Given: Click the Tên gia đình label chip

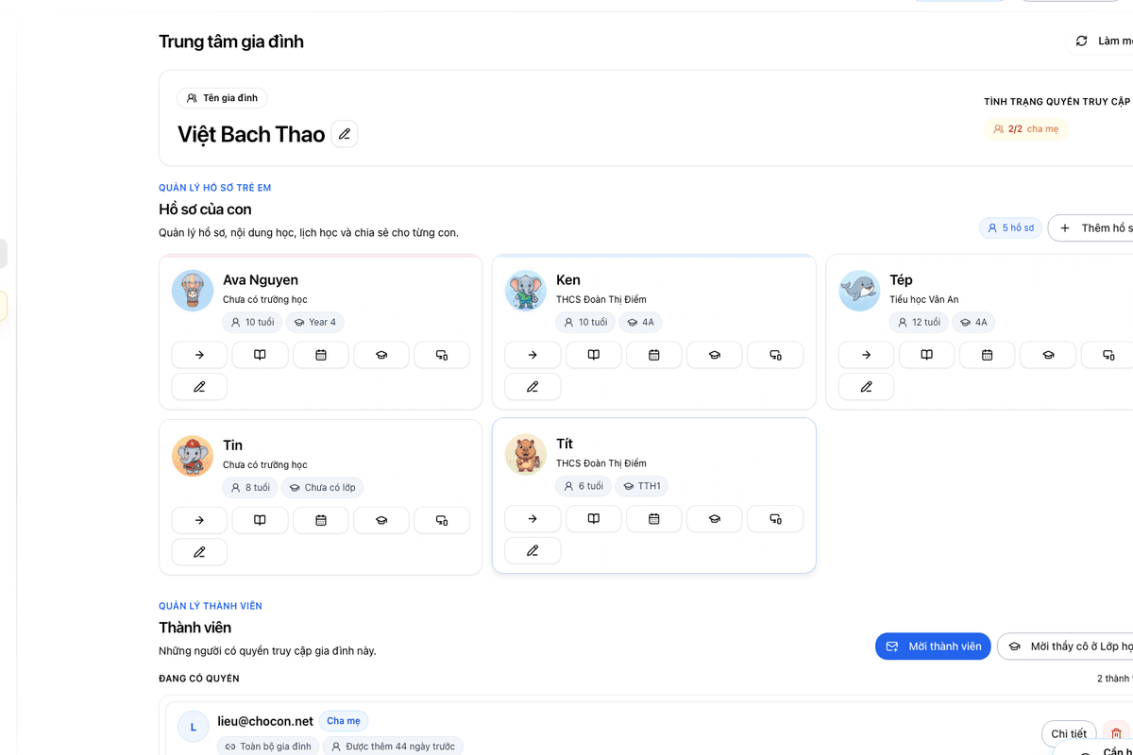Looking at the screenshot, I should point(223,98).
